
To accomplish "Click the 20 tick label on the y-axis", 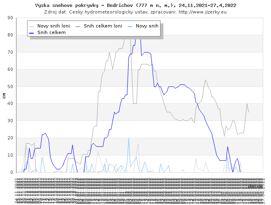I will tap(10, 138).
